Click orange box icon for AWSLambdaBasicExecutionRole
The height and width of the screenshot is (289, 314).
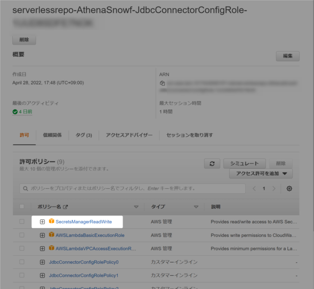(x=52, y=235)
